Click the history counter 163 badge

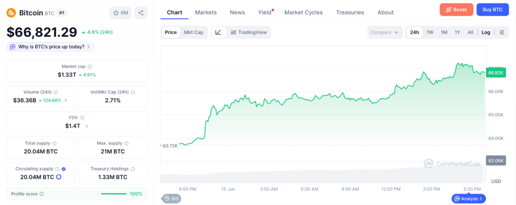pos(171,199)
